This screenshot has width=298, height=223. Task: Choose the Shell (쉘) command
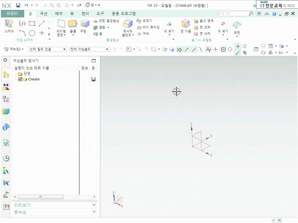coord(98,34)
